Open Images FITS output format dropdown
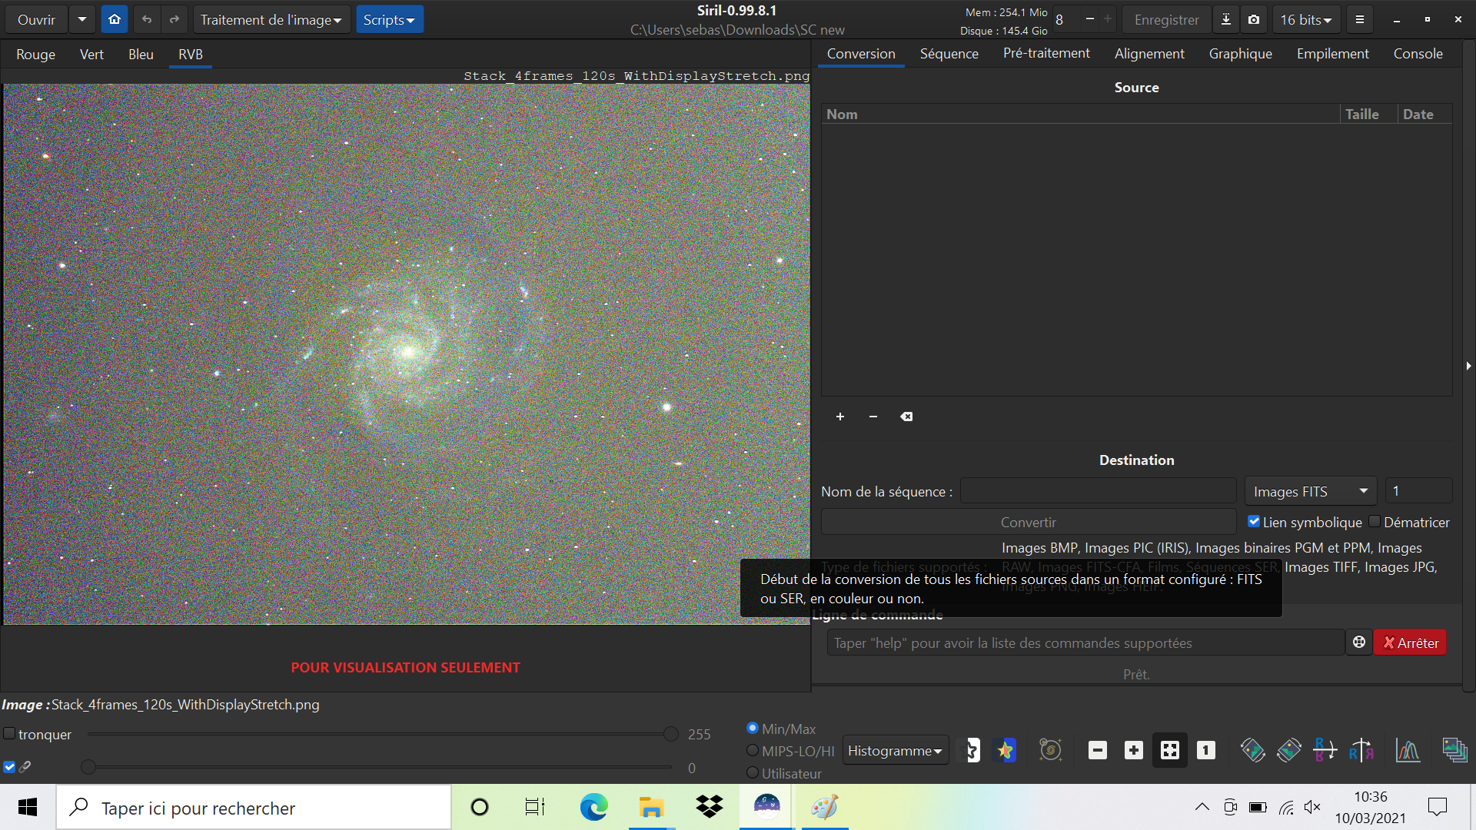 point(1311,491)
